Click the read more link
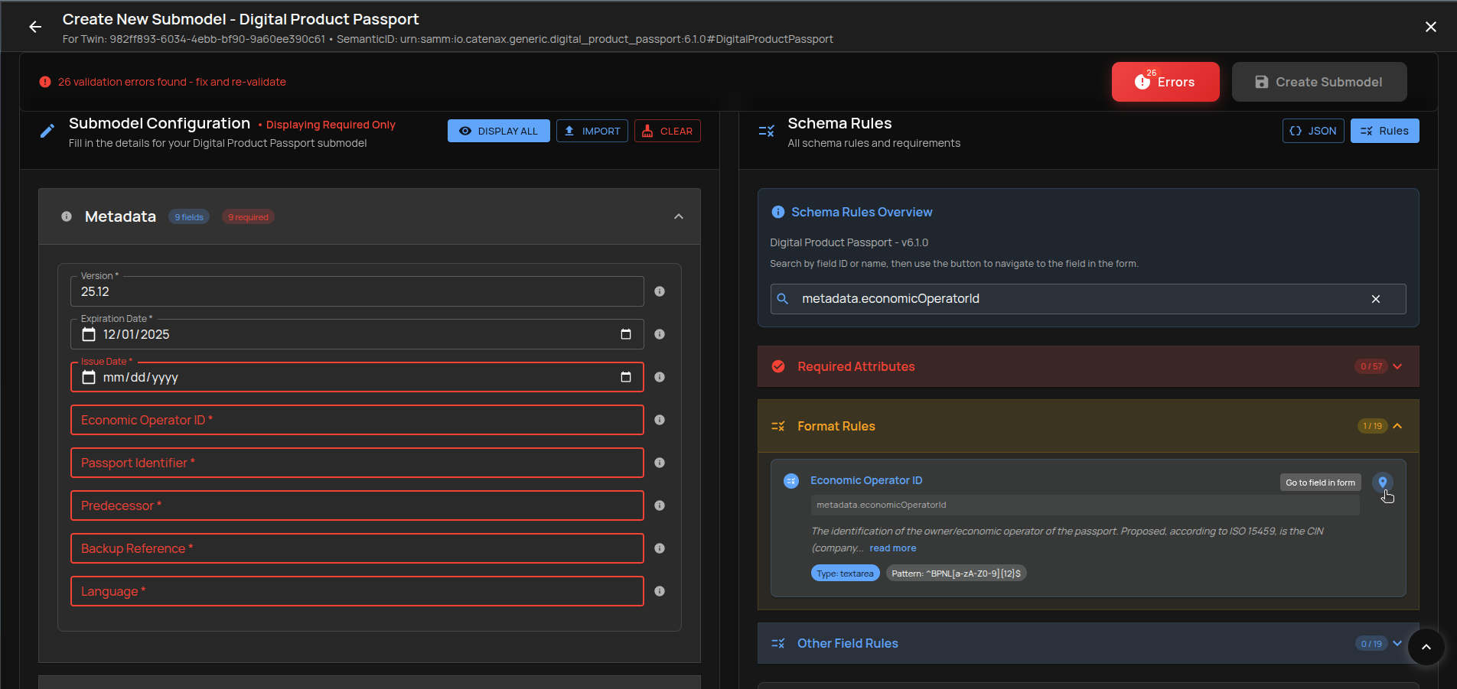Image resolution: width=1457 pixels, height=689 pixels. (892, 548)
